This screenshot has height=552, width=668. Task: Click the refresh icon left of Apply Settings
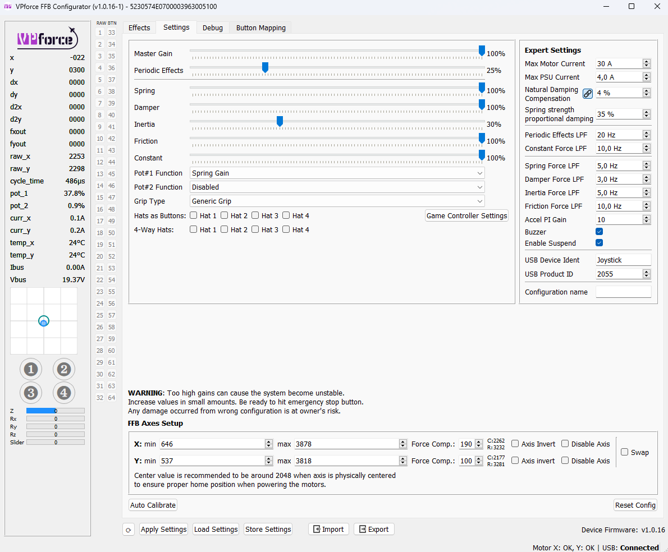pyautogui.click(x=128, y=530)
